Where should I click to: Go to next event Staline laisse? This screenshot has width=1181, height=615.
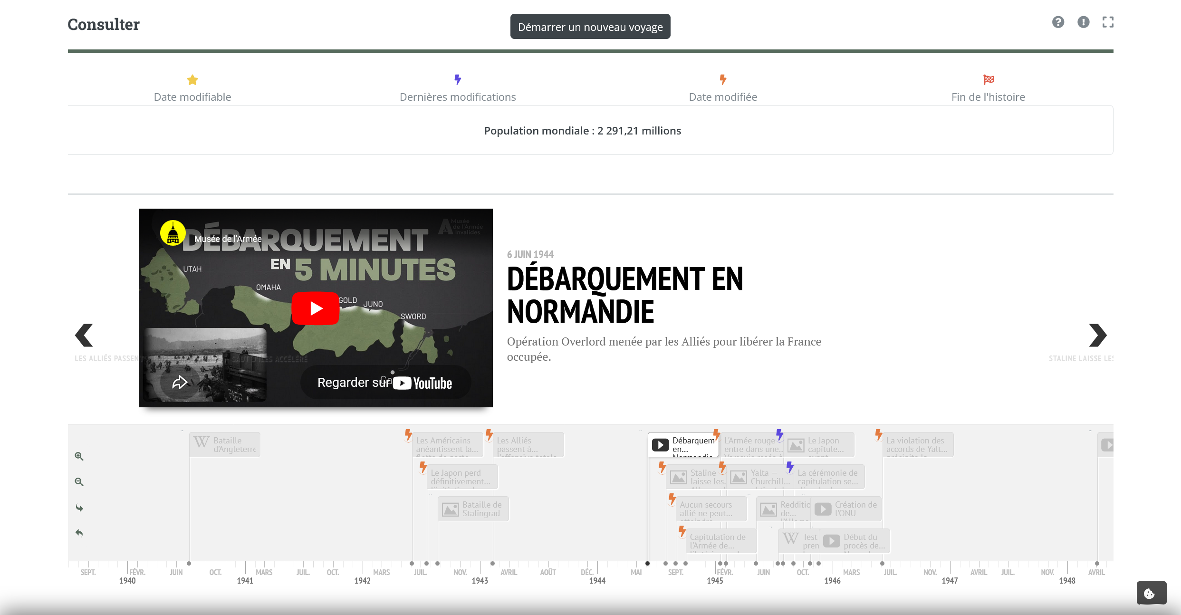(1097, 336)
